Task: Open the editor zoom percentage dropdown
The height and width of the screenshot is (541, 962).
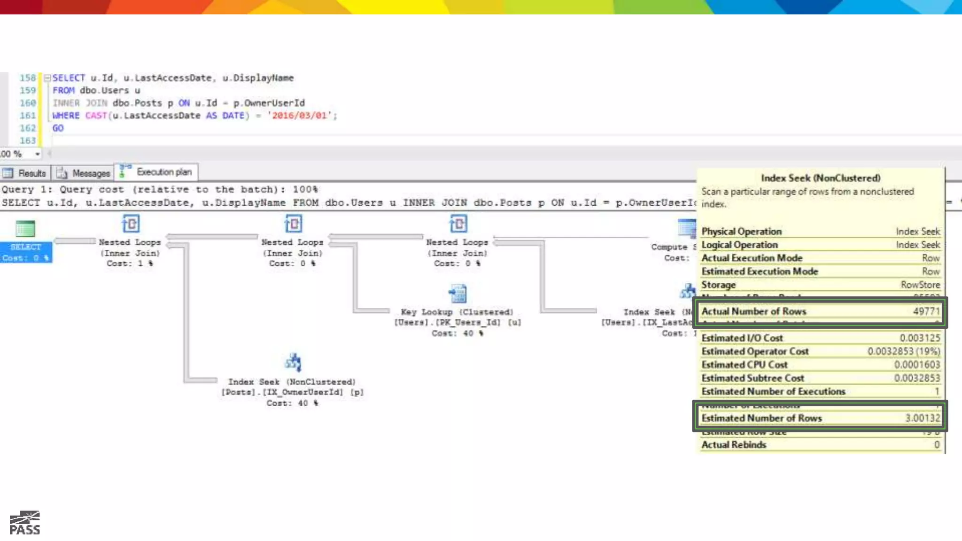Action: point(37,154)
